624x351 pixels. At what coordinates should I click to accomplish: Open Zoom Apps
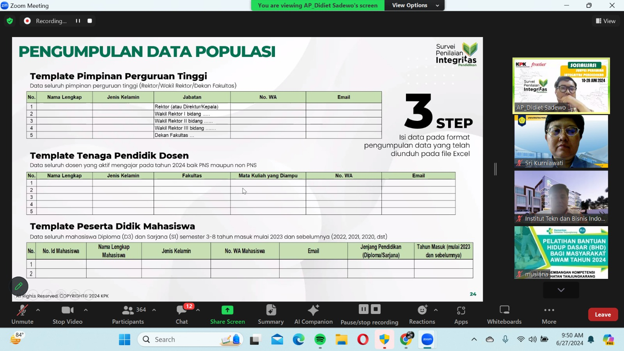(x=461, y=314)
